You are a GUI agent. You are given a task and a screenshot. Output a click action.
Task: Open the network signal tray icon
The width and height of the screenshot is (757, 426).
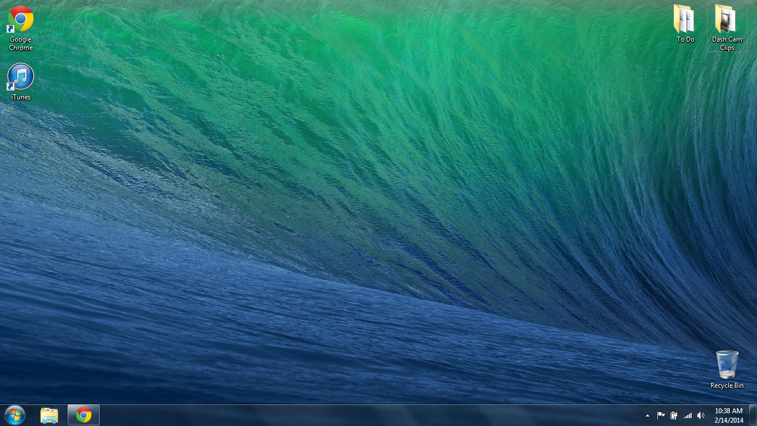[x=688, y=415]
